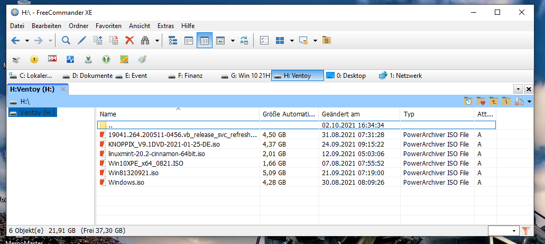Switch to drive G: Win 10 21H

[245, 76]
